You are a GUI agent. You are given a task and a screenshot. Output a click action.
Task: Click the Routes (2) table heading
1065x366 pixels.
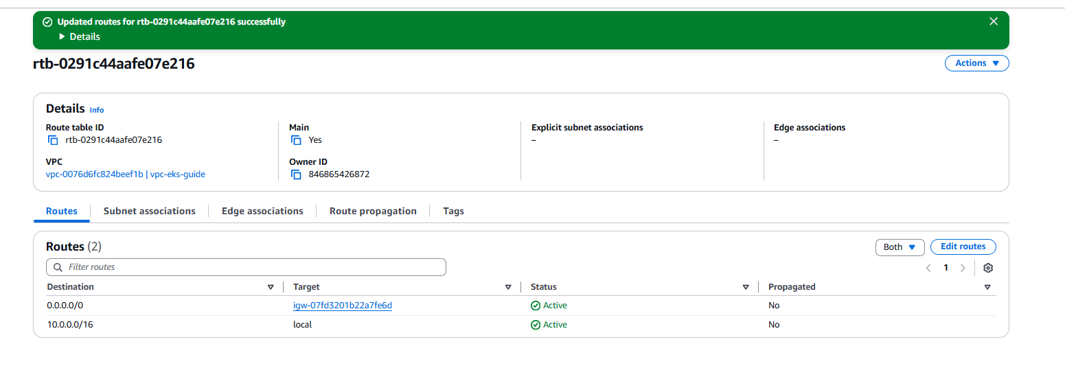pyautogui.click(x=73, y=247)
